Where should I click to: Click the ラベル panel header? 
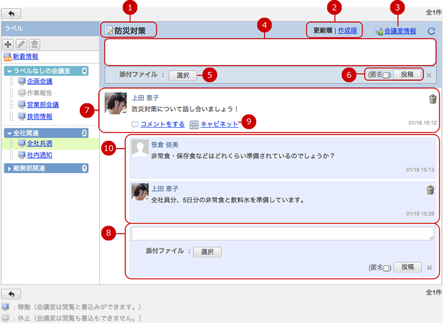pyautogui.click(x=50, y=28)
